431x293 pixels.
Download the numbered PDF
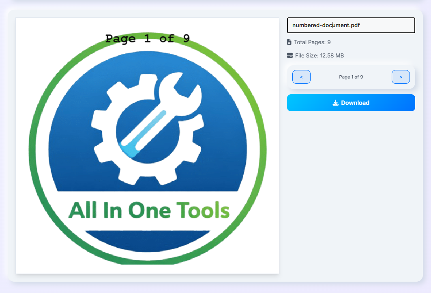[351, 103]
